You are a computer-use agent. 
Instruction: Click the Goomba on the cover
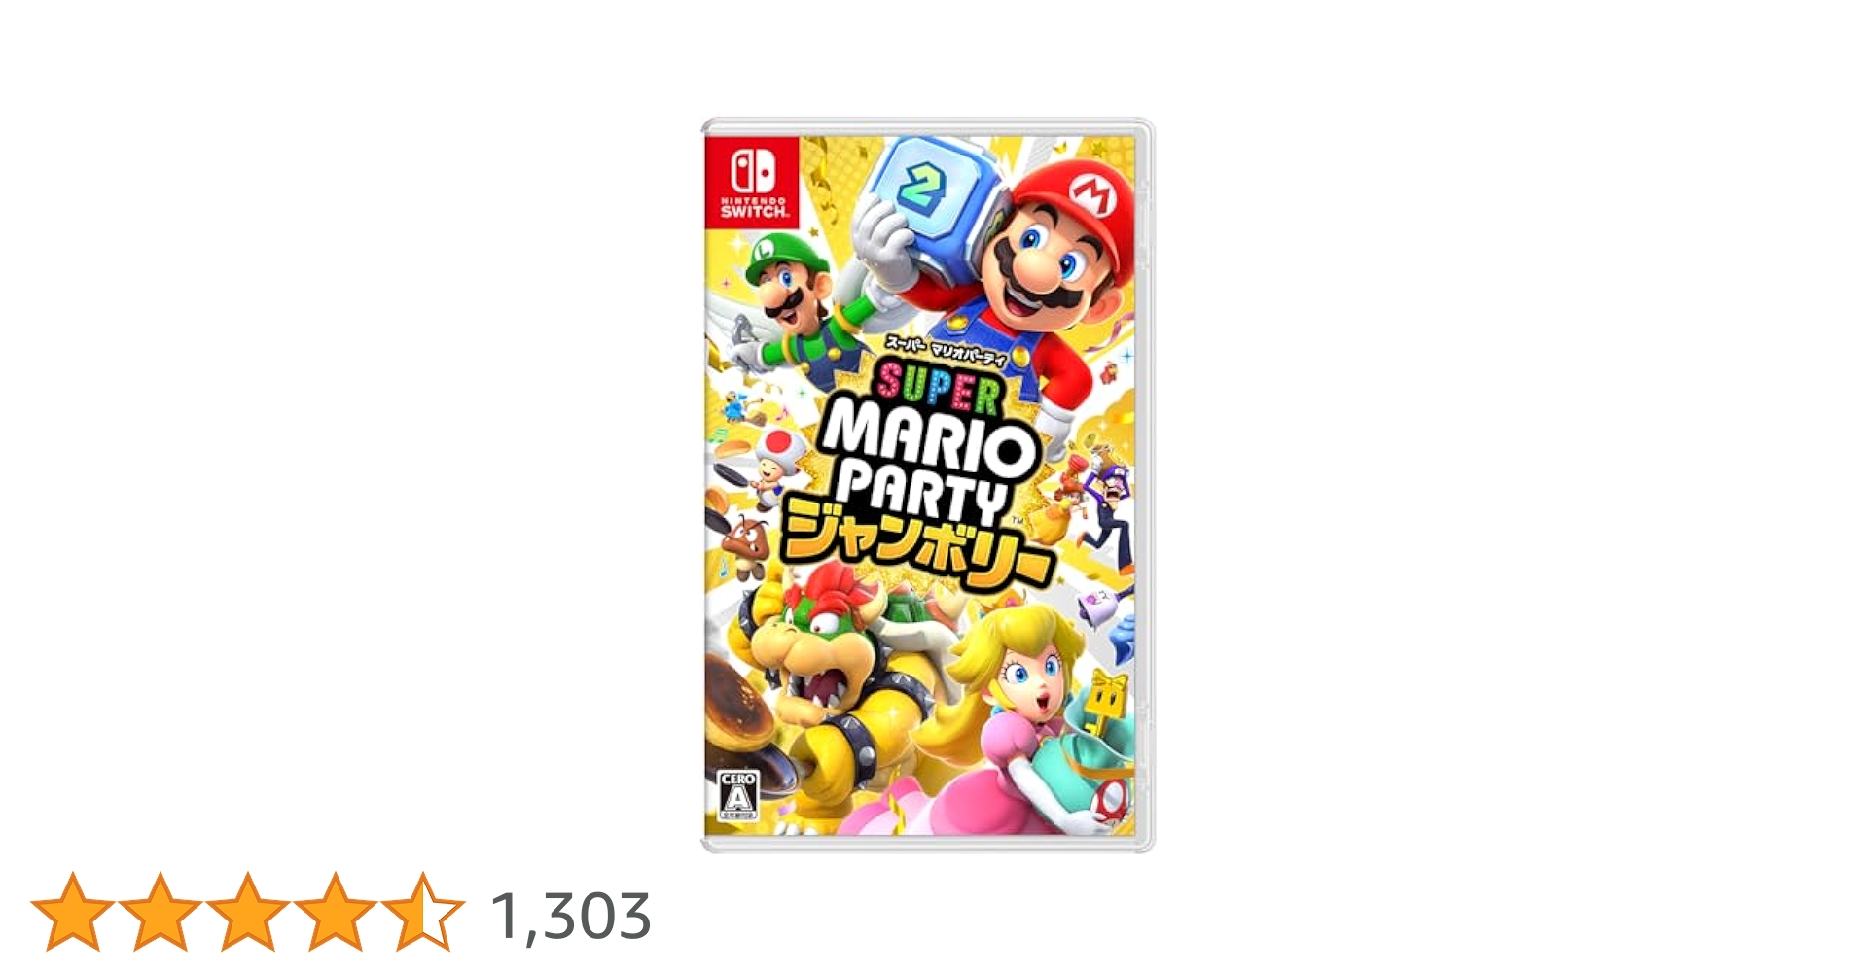coord(747,544)
